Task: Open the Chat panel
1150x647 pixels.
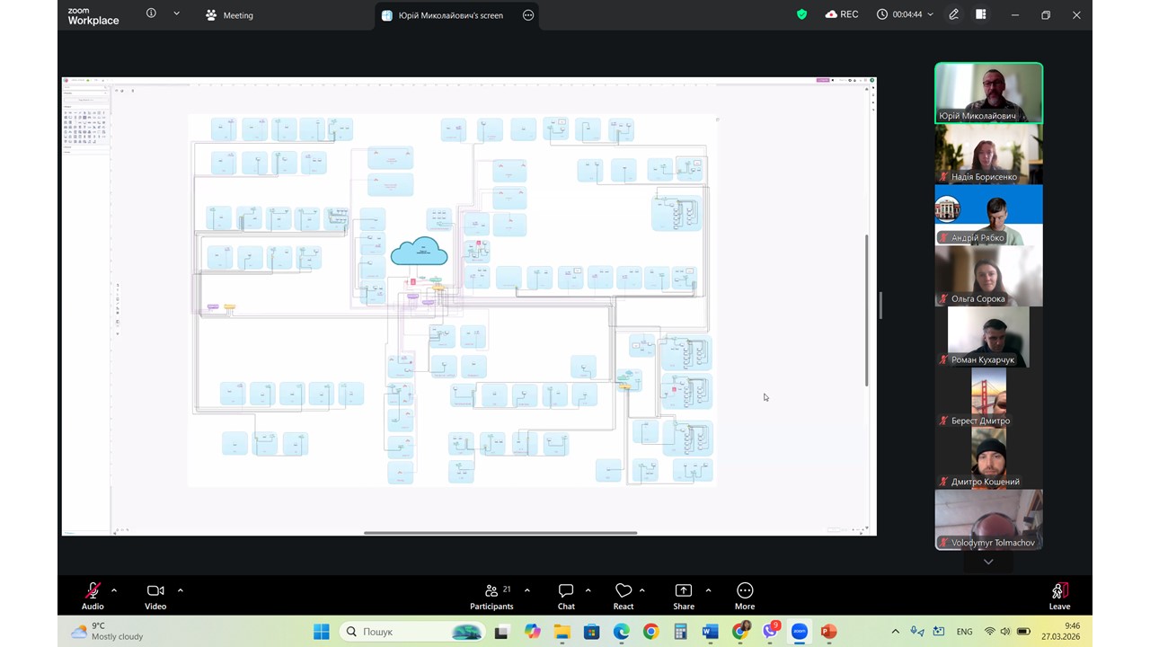Action: click(566, 595)
